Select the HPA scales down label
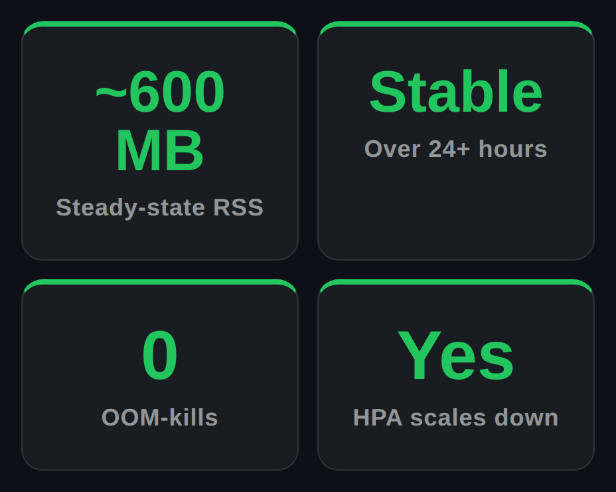The width and height of the screenshot is (616, 492). click(456, 418)
